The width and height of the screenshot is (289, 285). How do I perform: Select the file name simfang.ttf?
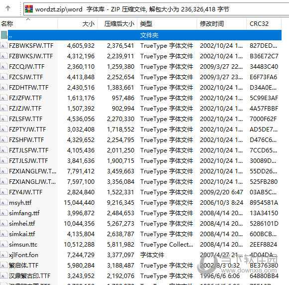24,213
